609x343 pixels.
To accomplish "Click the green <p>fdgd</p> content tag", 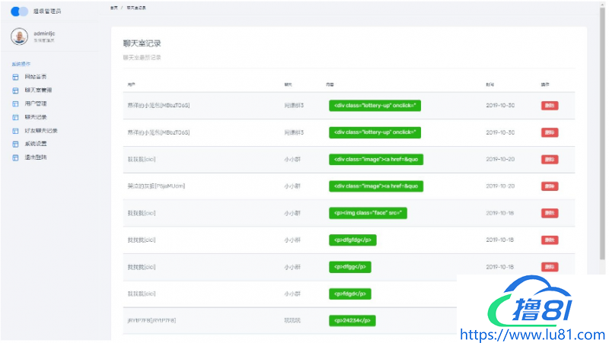I will [x=349, y=294].
